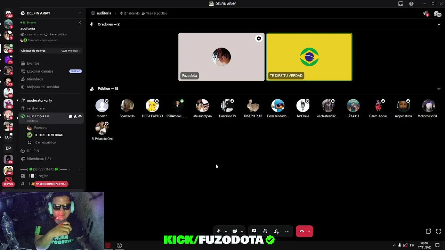Open AUDITORIO channel settings gear
This screenshot has width=445, height=250.
(x=80, y=116)
